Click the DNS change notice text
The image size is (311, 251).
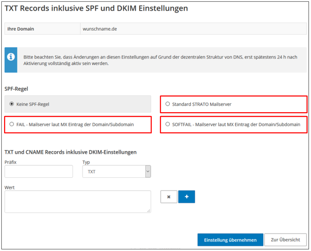(x=160, y=60)
